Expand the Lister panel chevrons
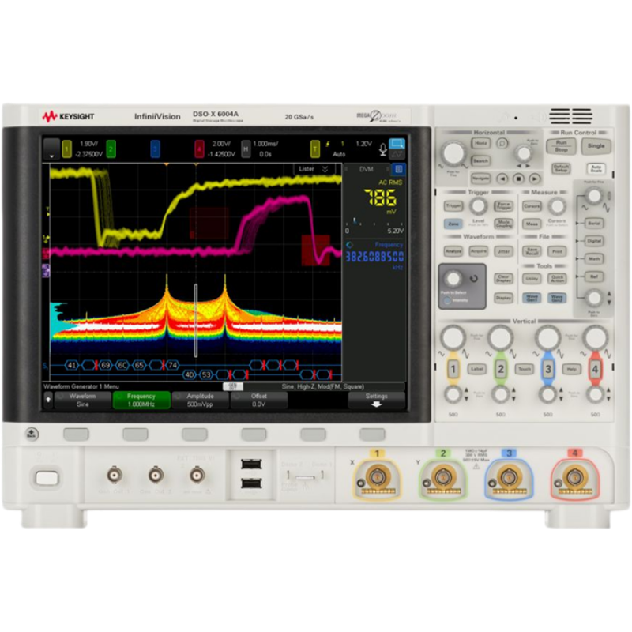This screenshot has height=632, width=632. (x=325, y=169)
